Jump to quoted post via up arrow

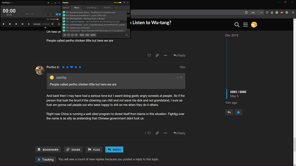click(181, 77)
